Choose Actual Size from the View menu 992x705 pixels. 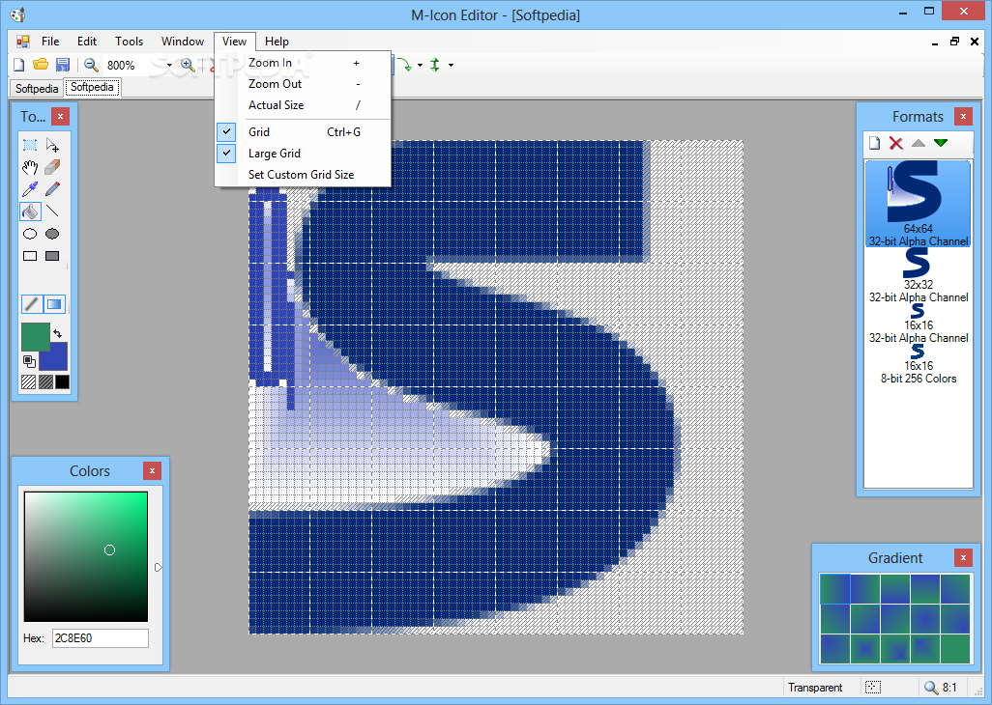pos(303,105)
